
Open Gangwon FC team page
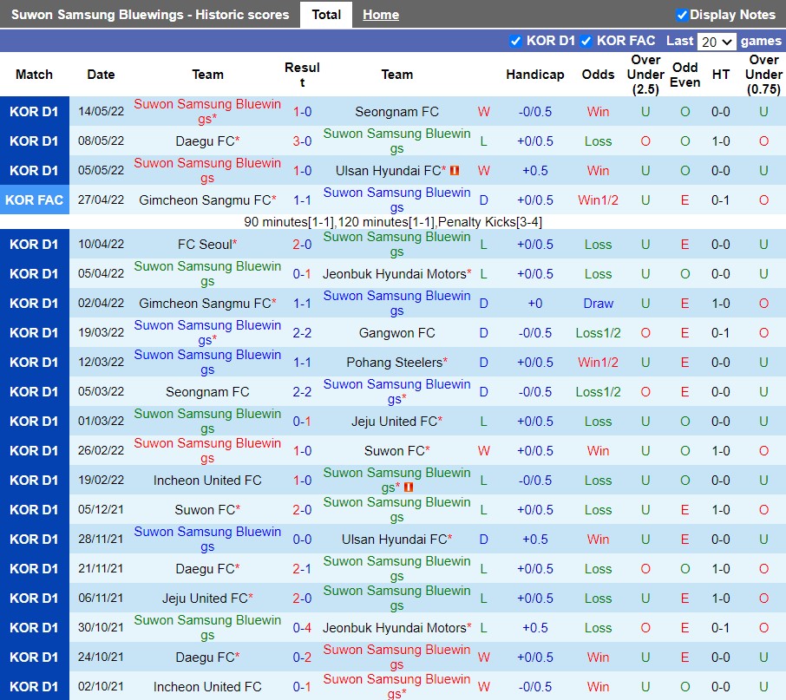[396, 333]
